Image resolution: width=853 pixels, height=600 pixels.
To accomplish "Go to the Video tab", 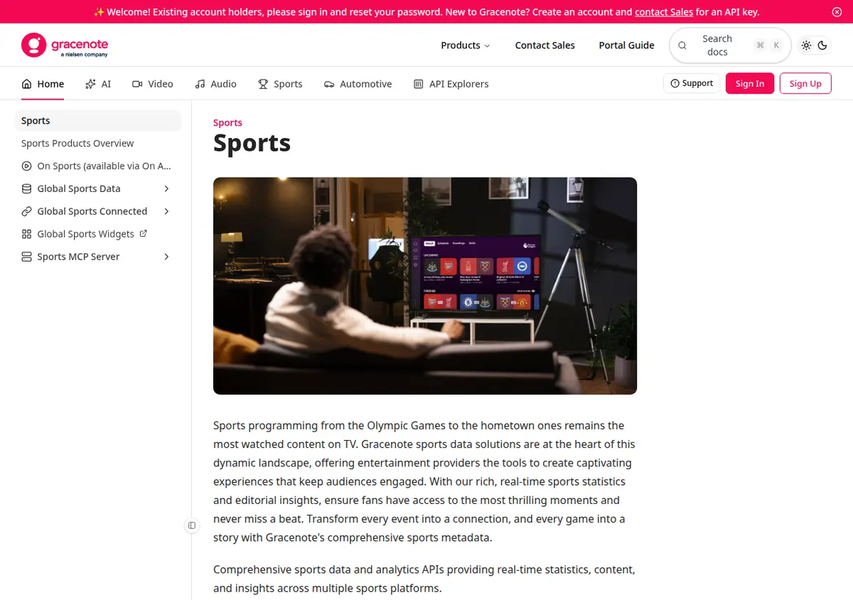I will pyautogui.click(x=153, y=84).
